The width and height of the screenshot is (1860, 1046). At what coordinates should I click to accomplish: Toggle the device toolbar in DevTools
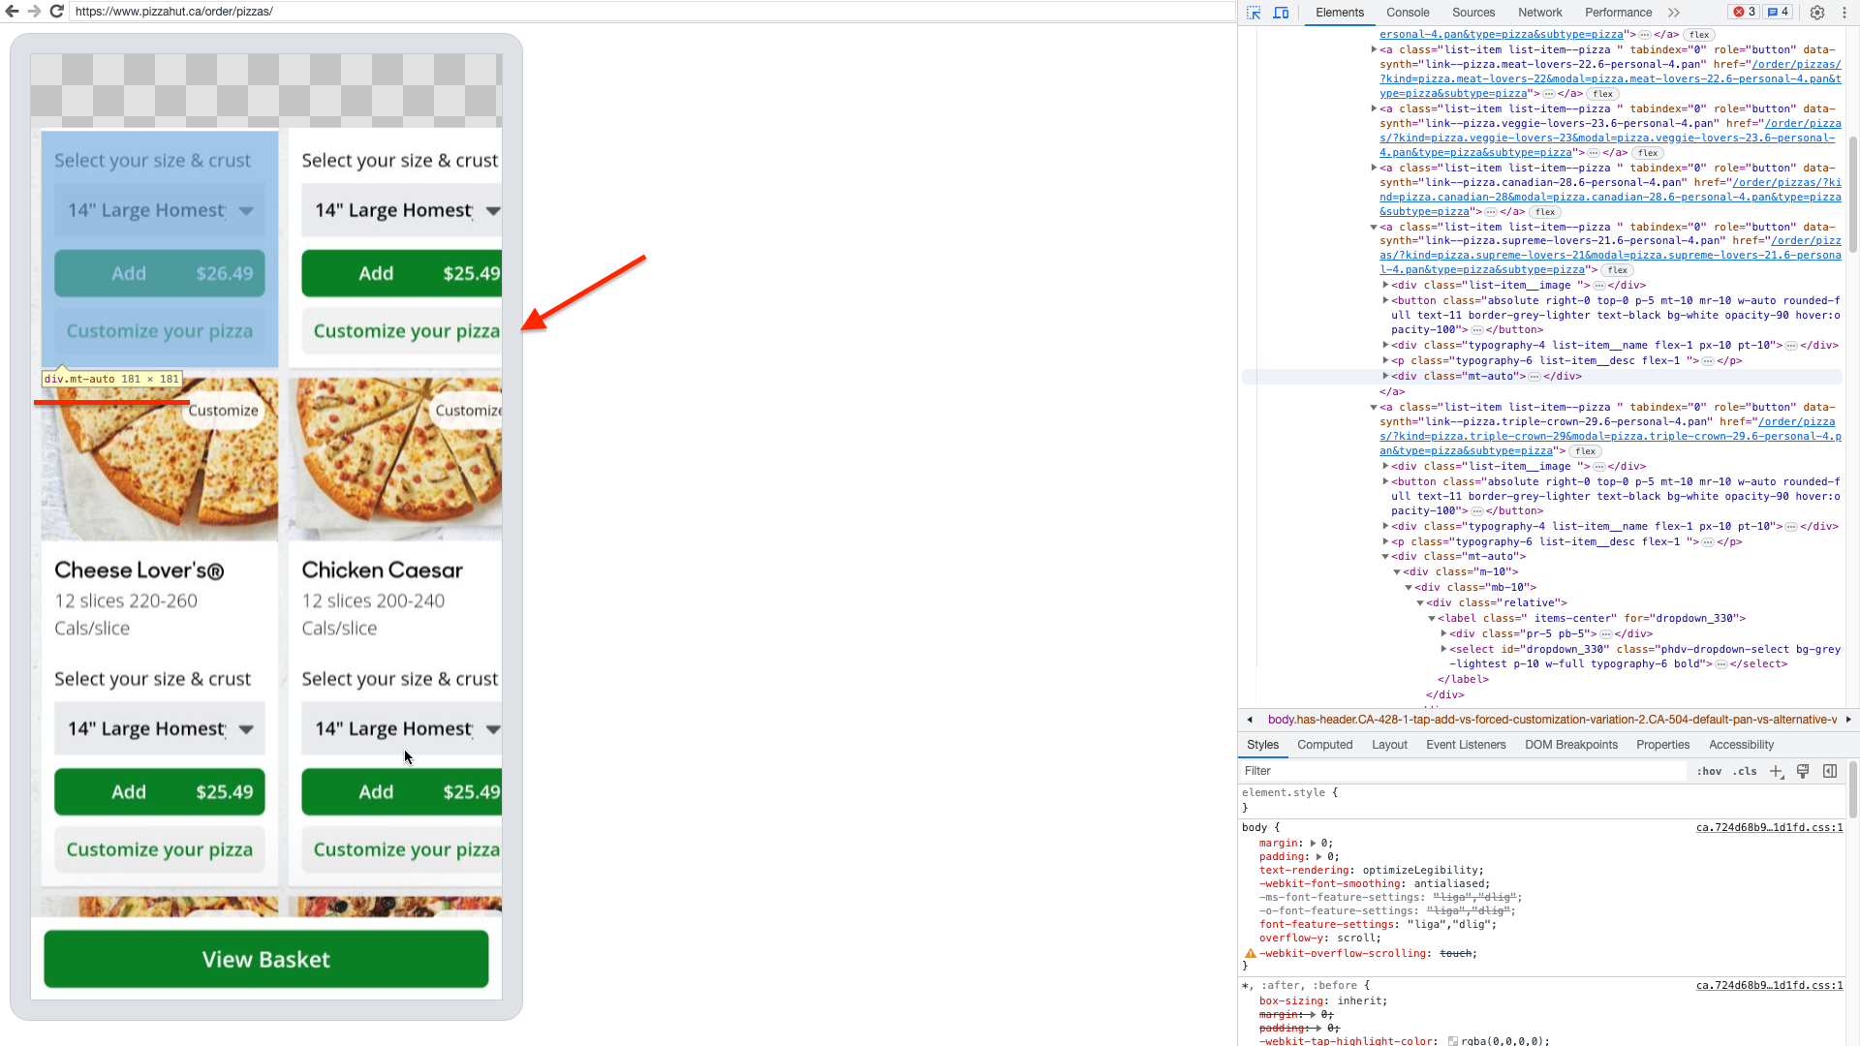1281,13
